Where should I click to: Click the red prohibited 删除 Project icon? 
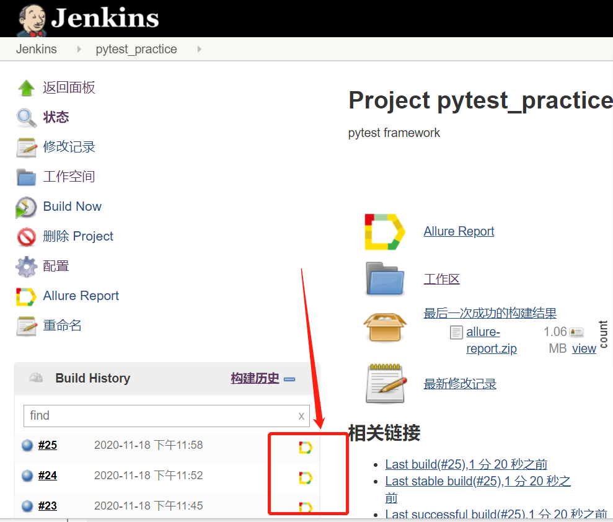point(26,237)
